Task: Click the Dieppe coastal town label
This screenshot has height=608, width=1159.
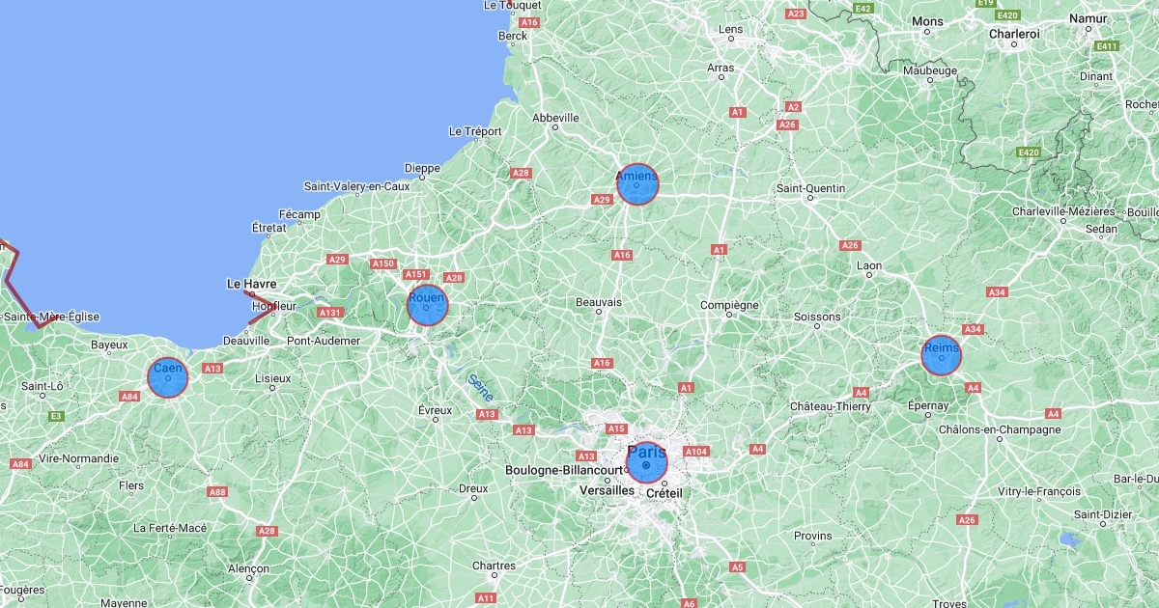Action: pyautogui.click(x=422, y=168)
